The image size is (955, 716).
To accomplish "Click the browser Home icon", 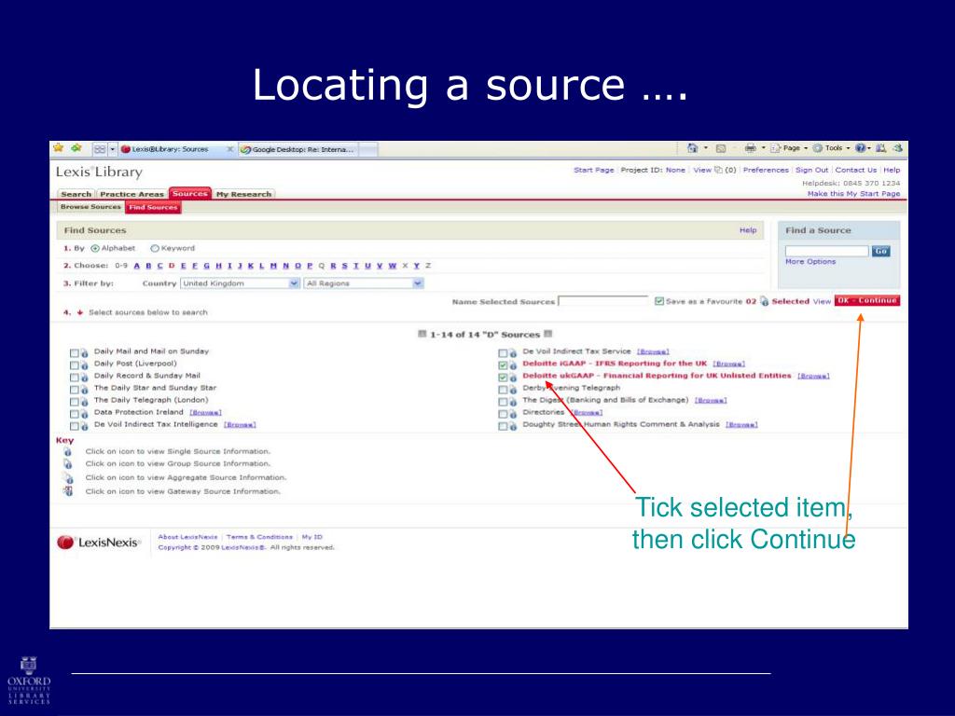I will click(693, 148).
